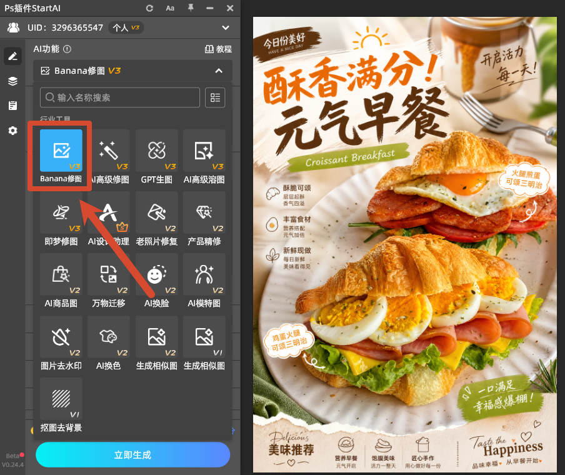This screenshot has height=475, width=565.
Task: Select the AI商品图 tool
Action: click(x=61, y=281)
